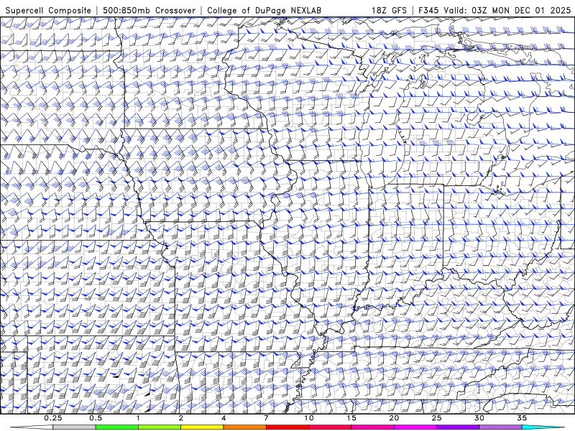This screenshot has height=431, width=575.
Task: Select the orange 4–7 color bar segment
Action: tap(244, 427)
